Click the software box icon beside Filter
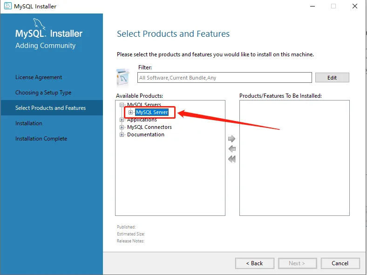The width and height of the screenshot is (367, 275). click(123, 78)
